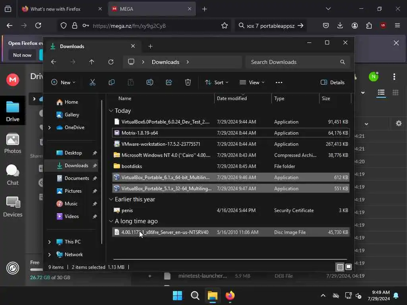Image resolution: width=407 pixels, height=305 pixels.
Task: Open the New dropdown
Action: 63,83
